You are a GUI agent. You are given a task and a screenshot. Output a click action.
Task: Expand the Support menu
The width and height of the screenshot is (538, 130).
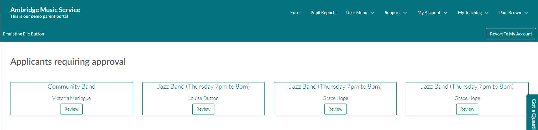395,13
